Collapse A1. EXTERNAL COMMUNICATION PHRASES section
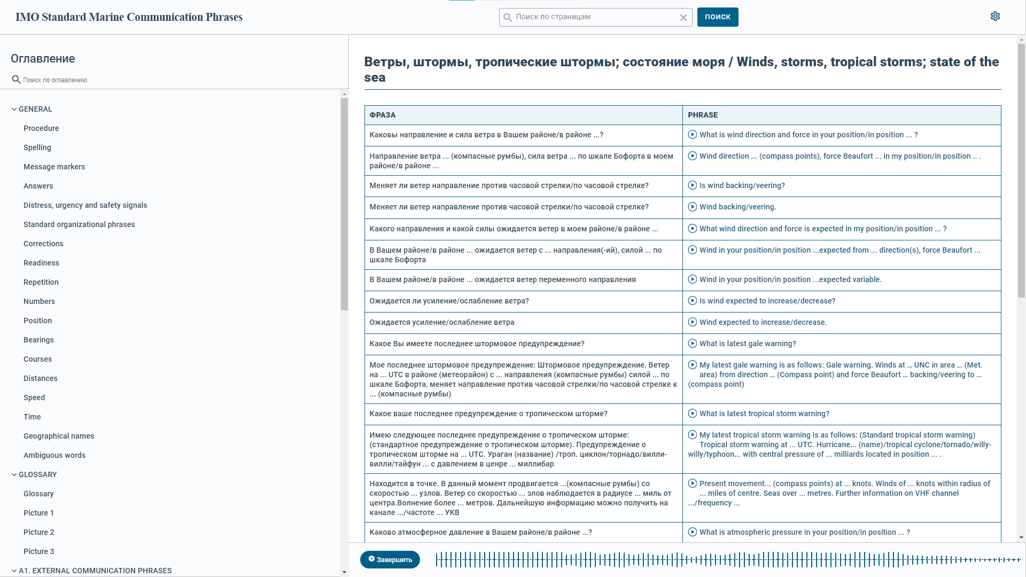The width and height of the screenshot is (1026, 577). point(14,571)
